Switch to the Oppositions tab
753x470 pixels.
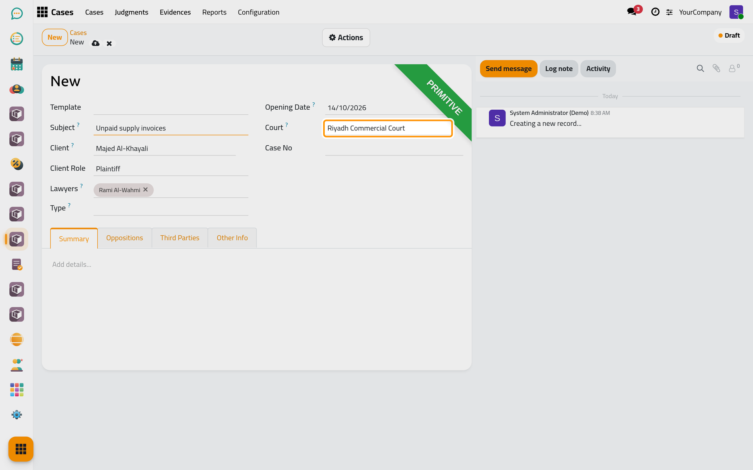[x=124, y=238]
